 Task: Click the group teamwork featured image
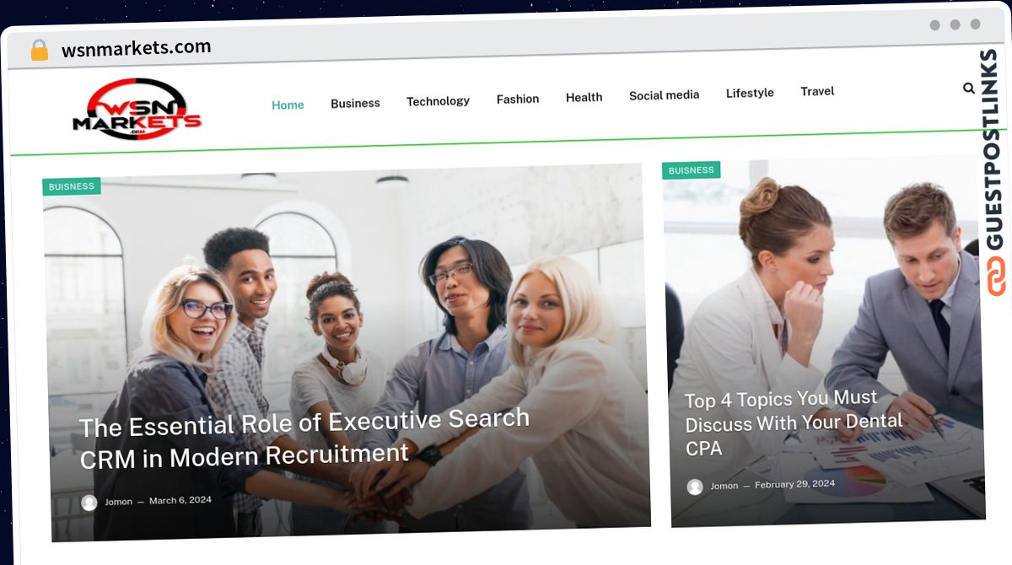point(347,351)
